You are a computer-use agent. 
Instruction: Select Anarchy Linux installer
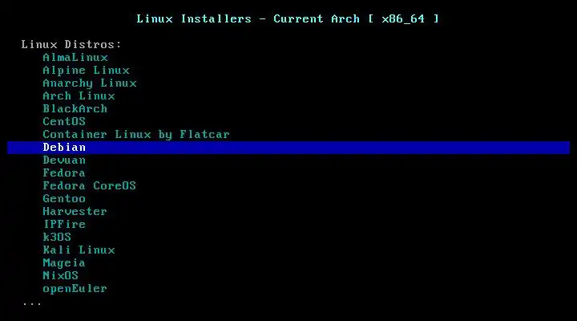pos(90,83)
